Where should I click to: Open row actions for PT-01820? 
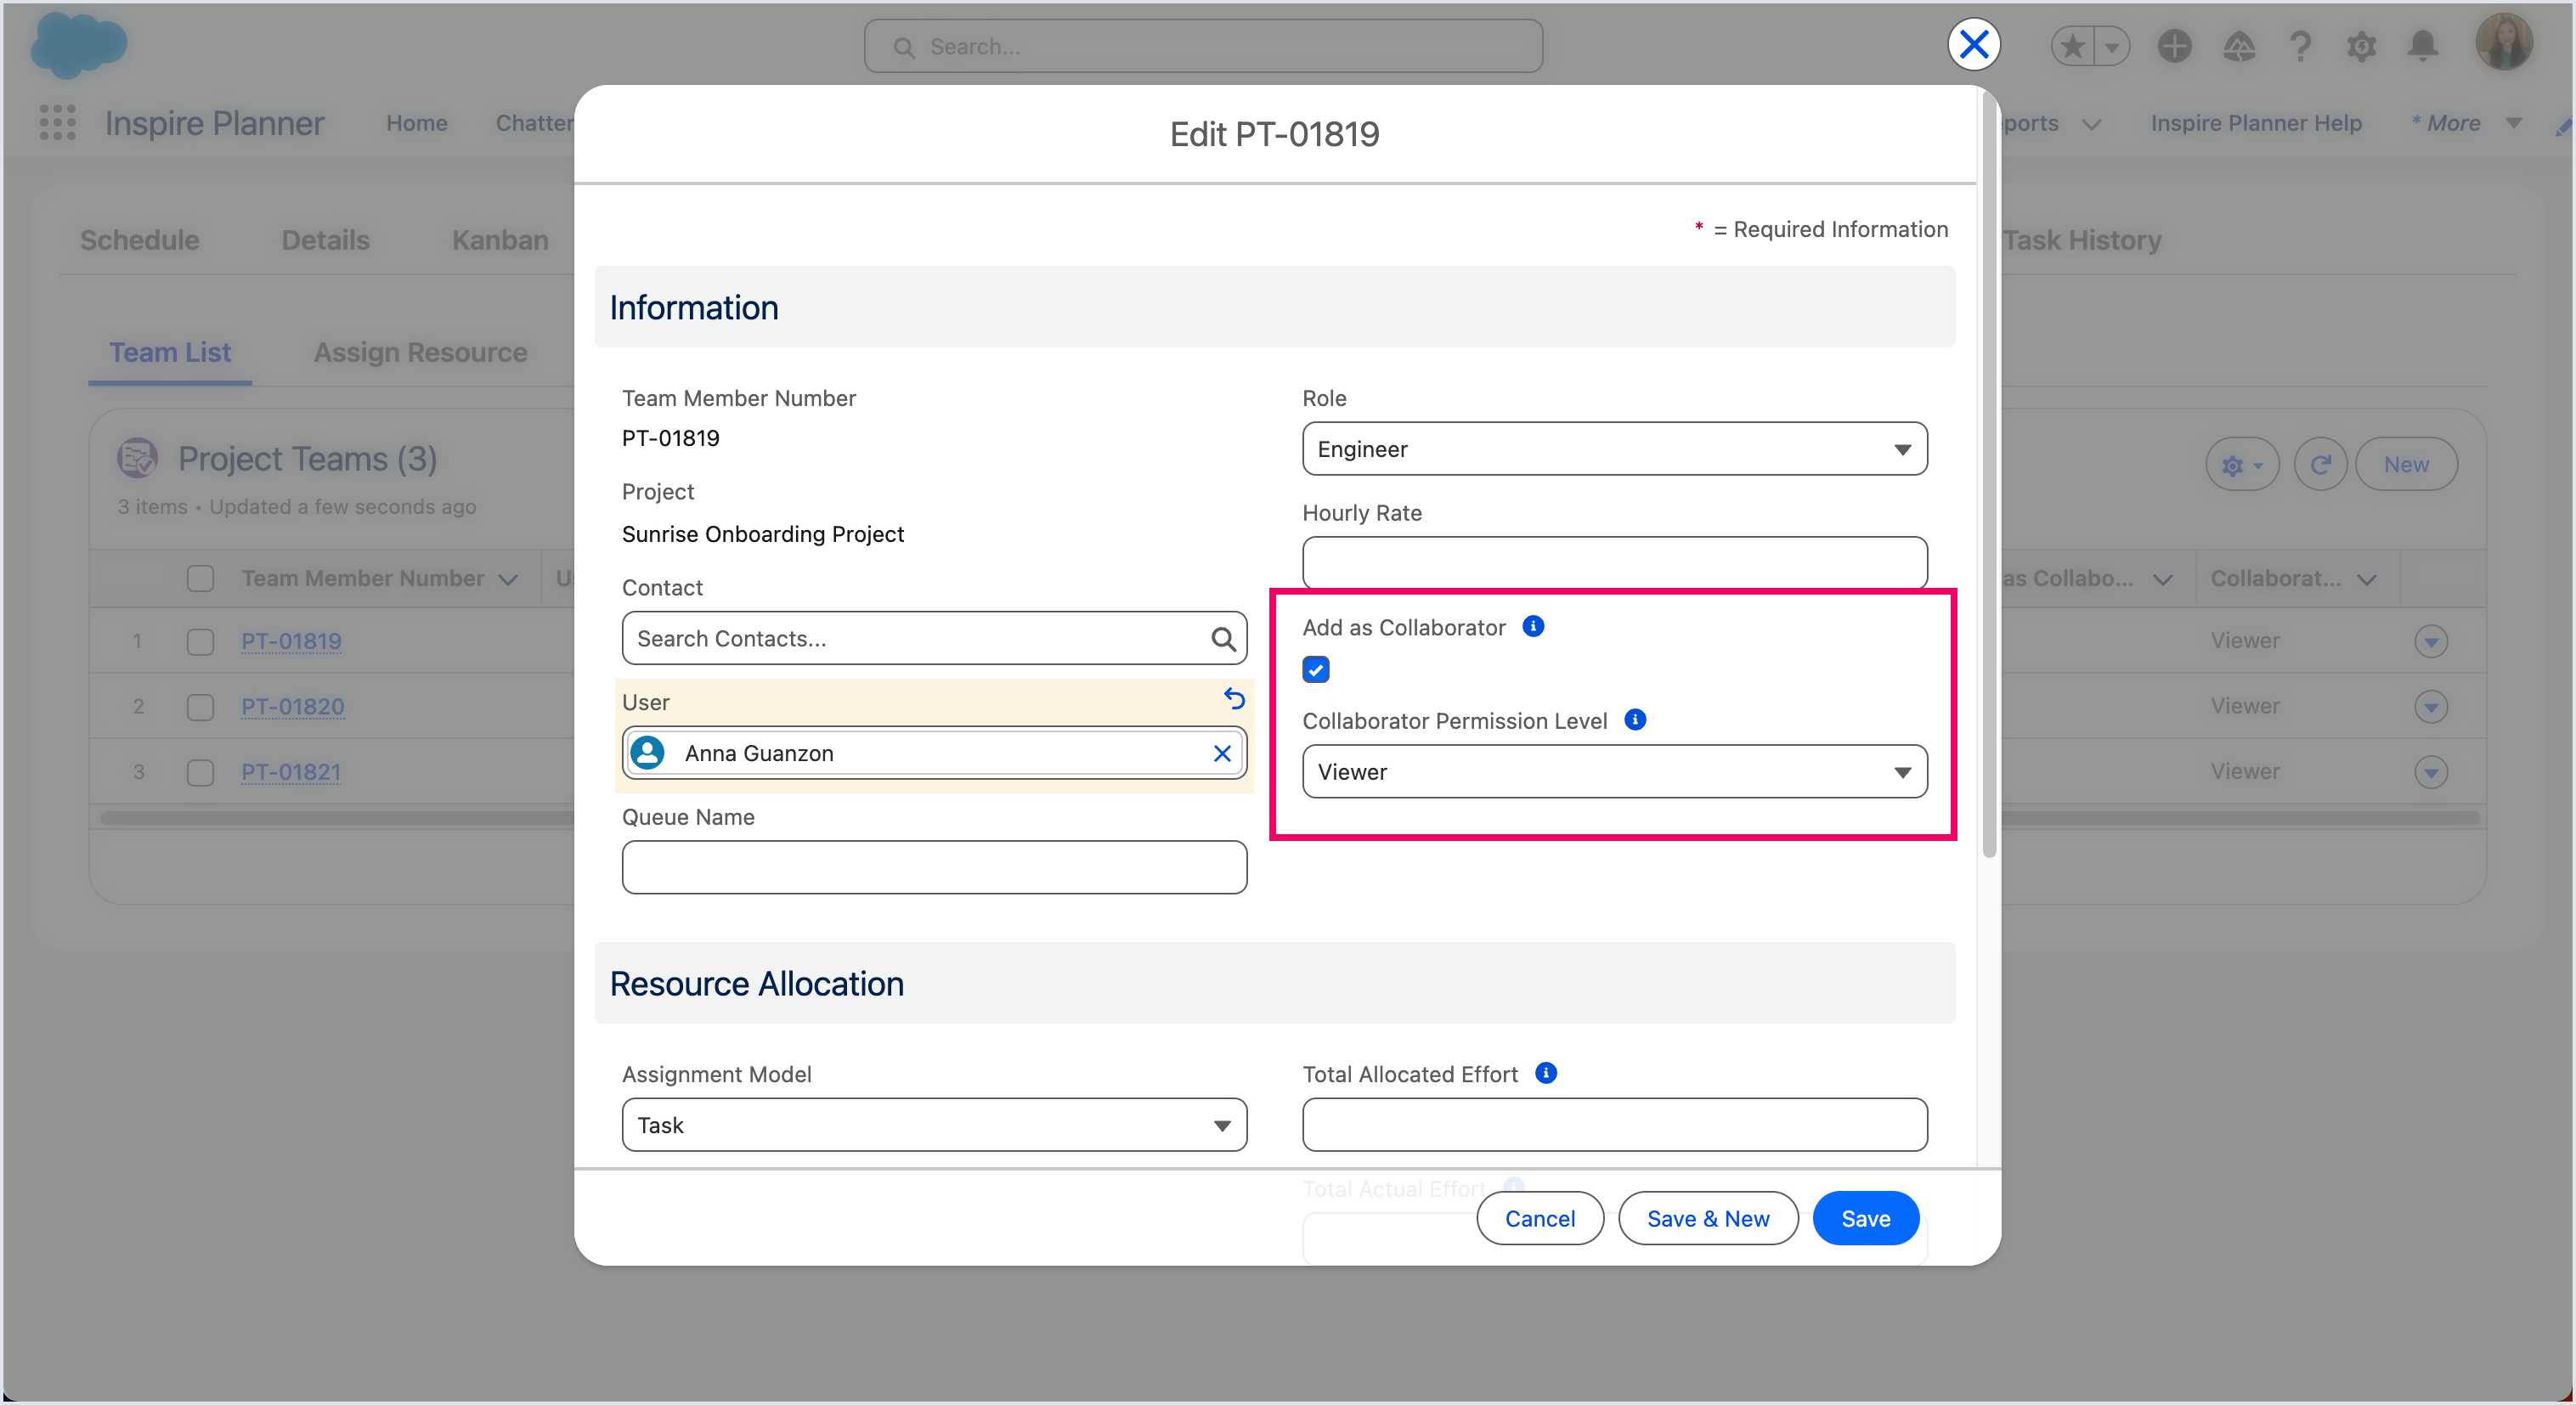tap(2430, 707)
